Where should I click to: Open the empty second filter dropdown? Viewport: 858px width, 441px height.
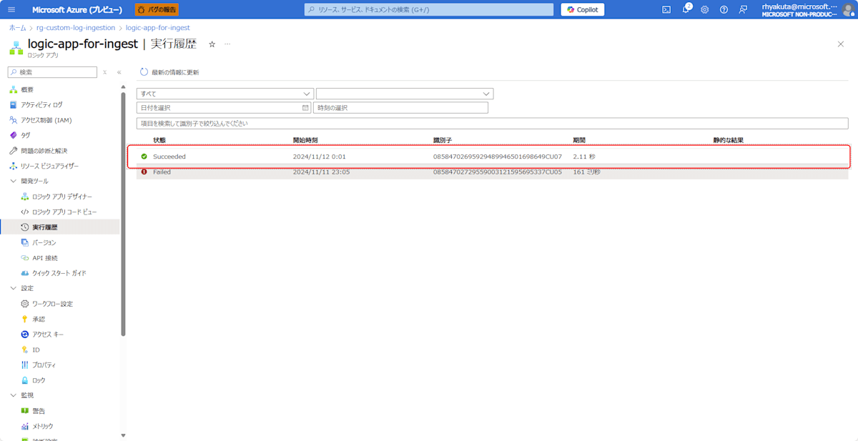405,94
